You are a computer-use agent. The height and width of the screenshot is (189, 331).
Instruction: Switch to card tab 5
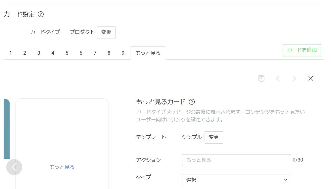click(x=67, y=53)
